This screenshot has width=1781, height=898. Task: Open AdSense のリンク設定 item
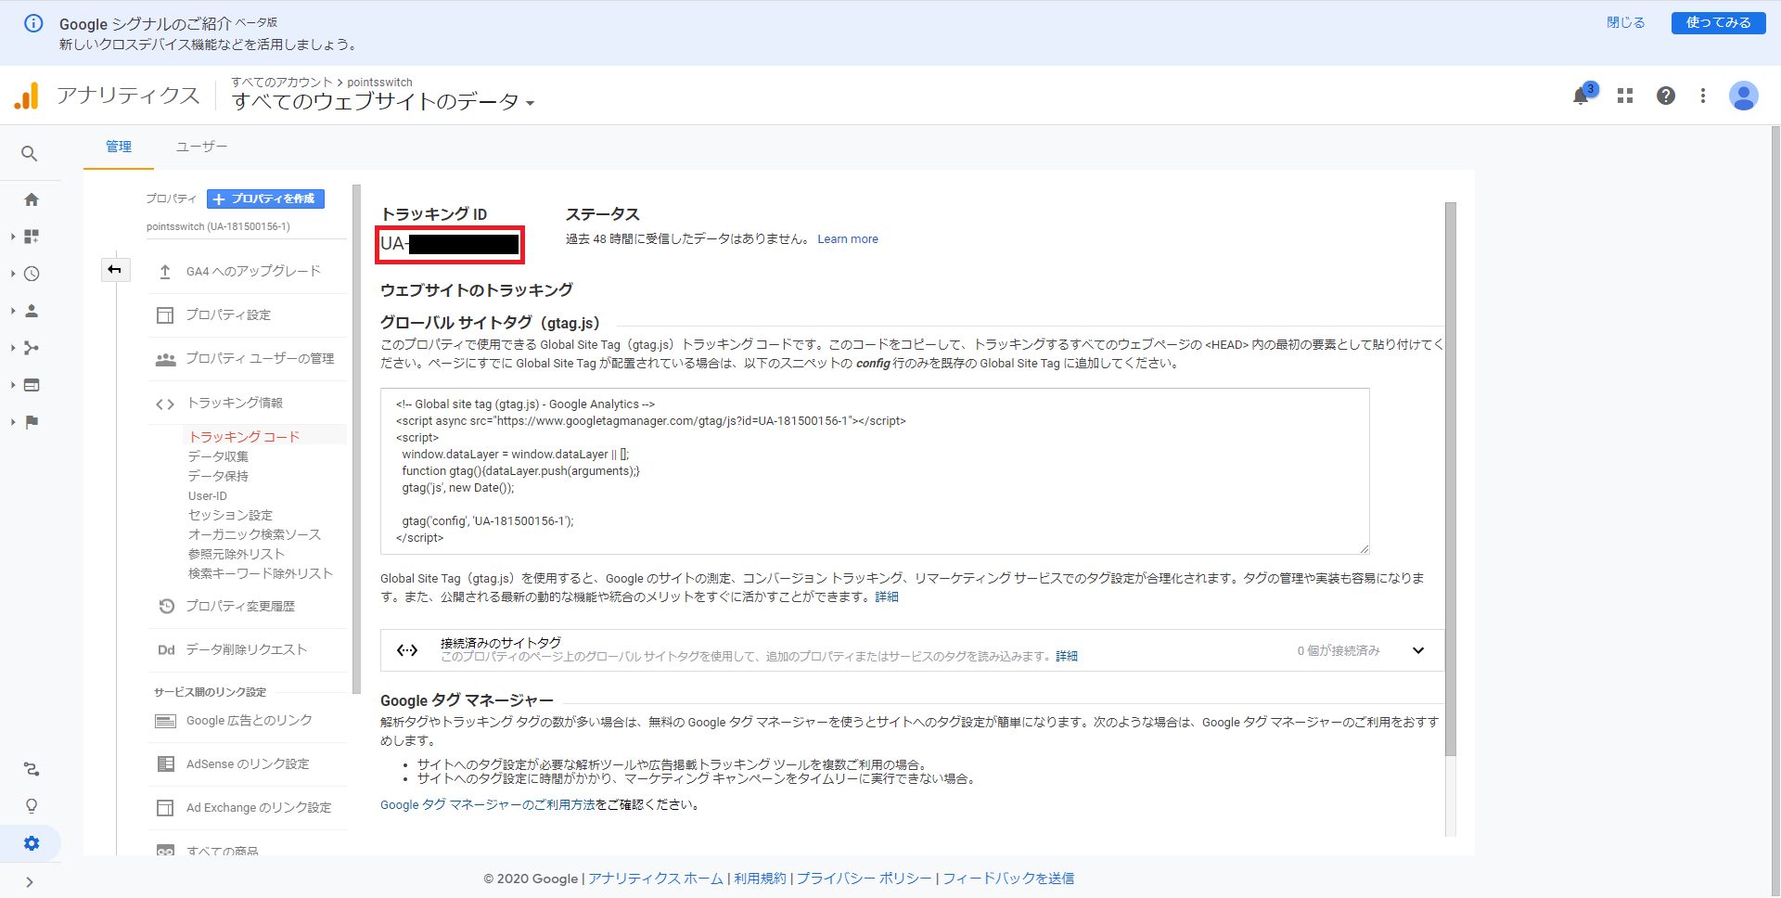247,763
